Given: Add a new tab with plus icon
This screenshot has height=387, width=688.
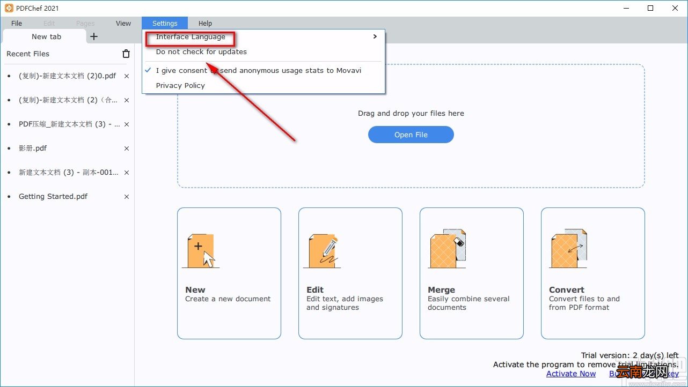Looking at the screenshot, I should [94, 36].
